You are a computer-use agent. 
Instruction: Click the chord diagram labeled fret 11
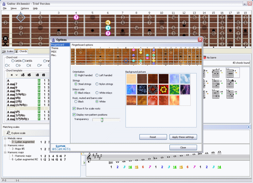pyautogui.click(x=229, y=94)
